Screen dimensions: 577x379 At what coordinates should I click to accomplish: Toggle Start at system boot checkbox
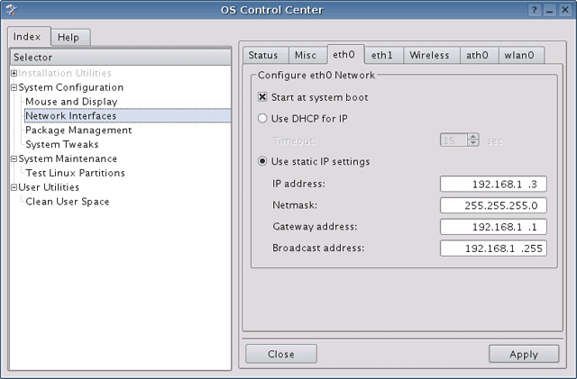262,97
